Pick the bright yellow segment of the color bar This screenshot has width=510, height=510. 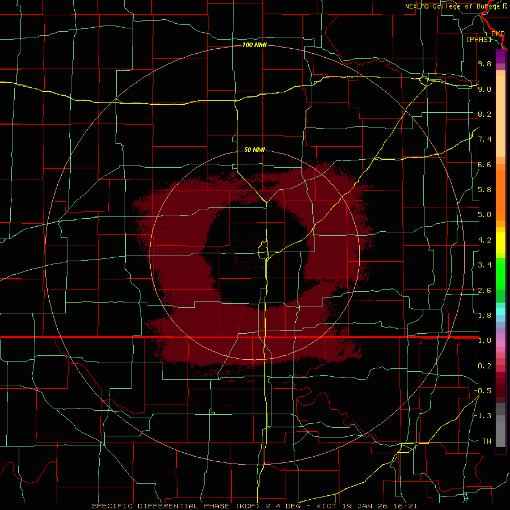pyautogui.click(x=500, y=243)
